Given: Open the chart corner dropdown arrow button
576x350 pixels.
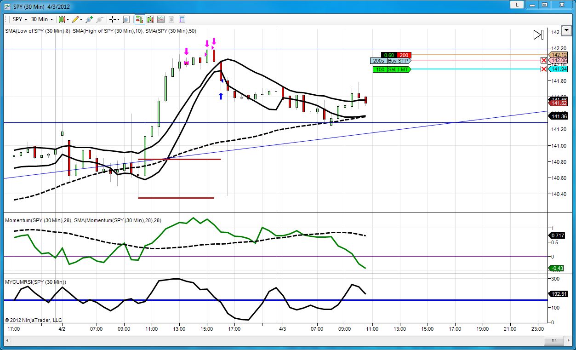Looking at the screenshot, I should [566, 31].
